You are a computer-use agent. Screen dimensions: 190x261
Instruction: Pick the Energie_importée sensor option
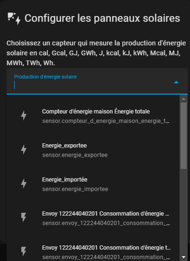point(93,184)
